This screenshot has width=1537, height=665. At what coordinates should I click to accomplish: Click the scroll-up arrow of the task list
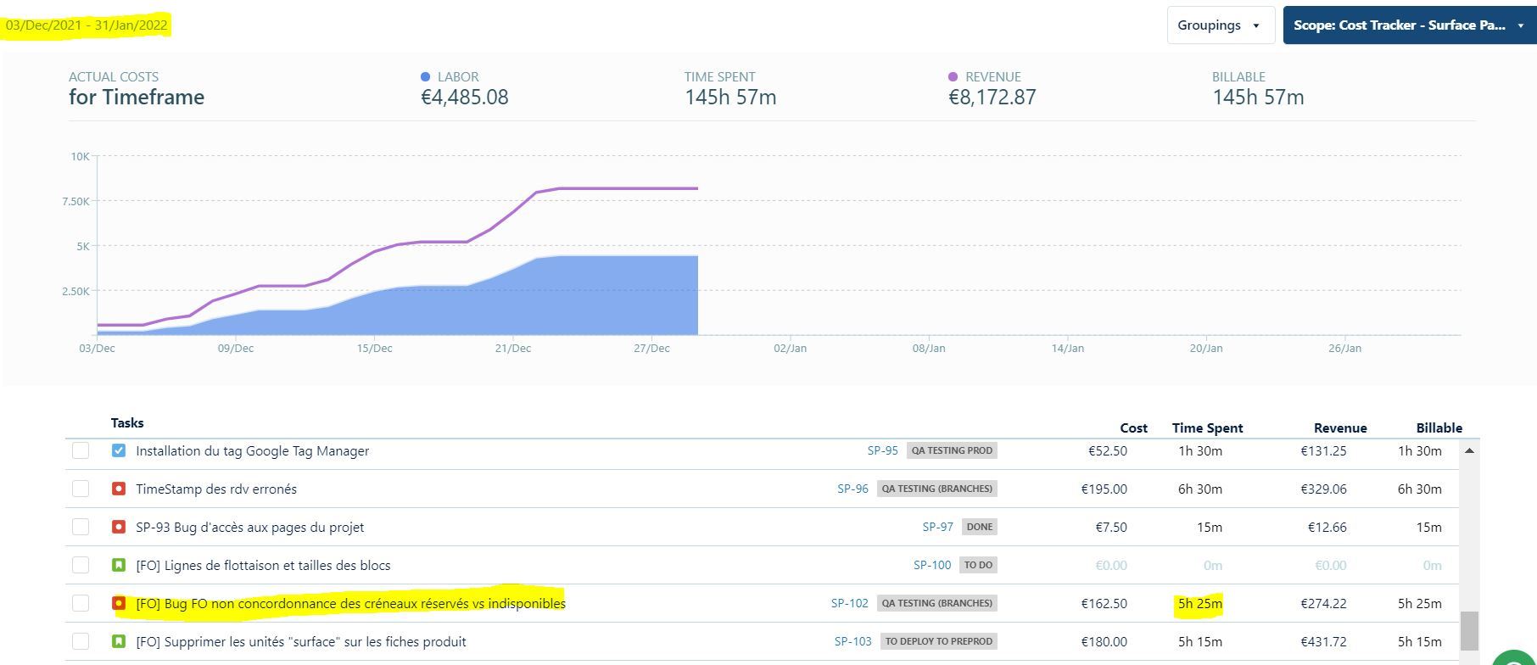click(1469, 451)
